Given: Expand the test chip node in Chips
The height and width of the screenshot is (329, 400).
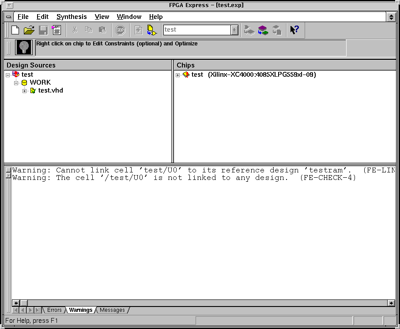Looking at the screenshot, I should pyautogui.click(x=178, y=75).
